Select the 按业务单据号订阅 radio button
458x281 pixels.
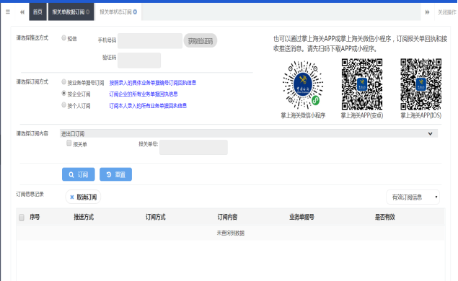63,81
